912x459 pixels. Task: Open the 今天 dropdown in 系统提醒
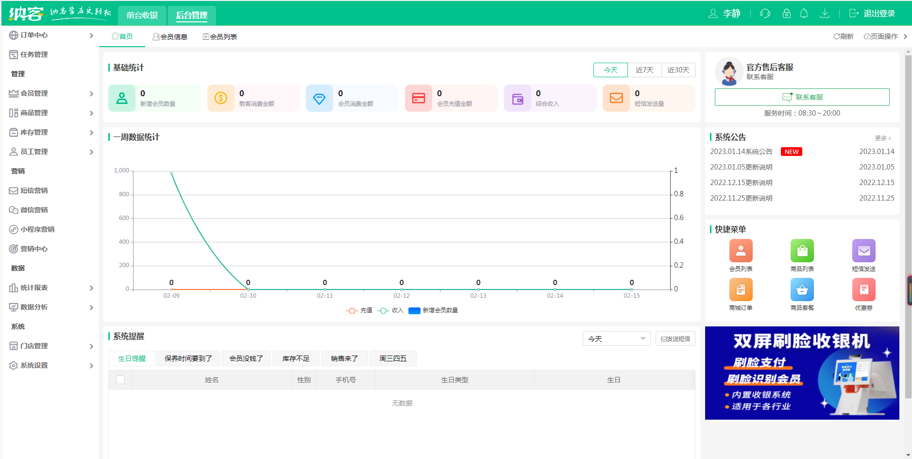tap(616, 339)
